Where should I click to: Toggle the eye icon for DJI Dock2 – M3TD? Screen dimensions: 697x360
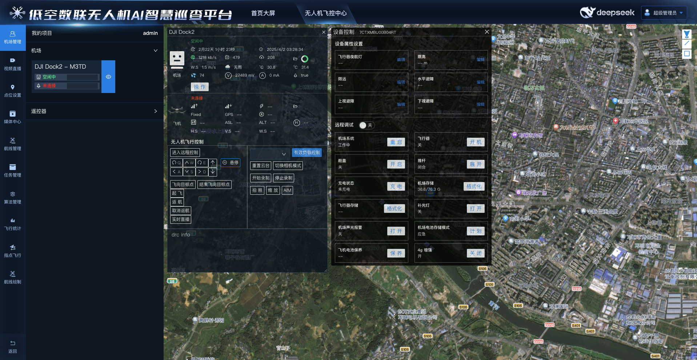click(108, 77)
